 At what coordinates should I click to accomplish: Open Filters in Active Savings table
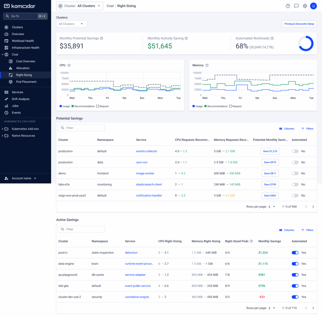[307, 230]
